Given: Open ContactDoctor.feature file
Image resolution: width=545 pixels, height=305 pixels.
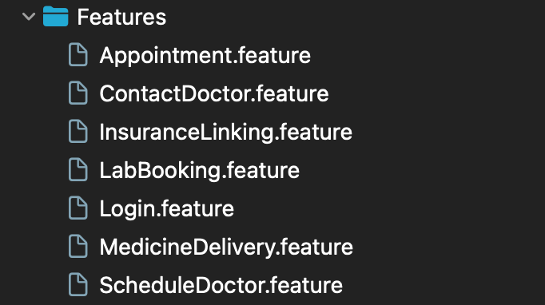Looking at the screenshot, I should [x=213, y=93].
